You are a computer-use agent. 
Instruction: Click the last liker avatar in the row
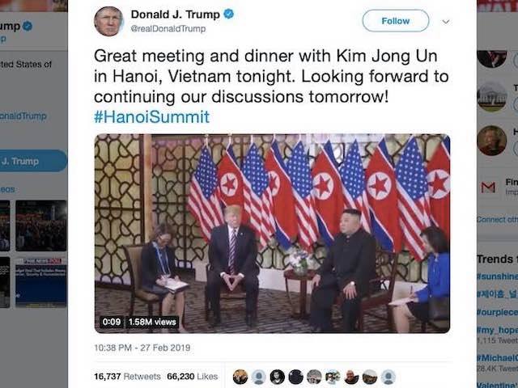(x=388, y=377)
